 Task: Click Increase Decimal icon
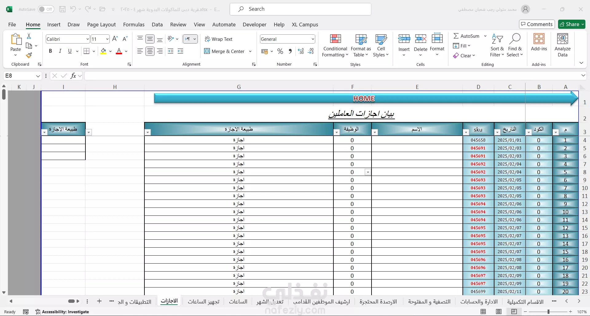click(301, 51)
